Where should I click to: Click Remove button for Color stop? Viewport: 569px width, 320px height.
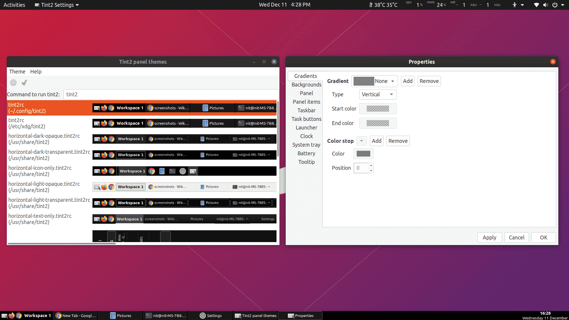(398, 141)
